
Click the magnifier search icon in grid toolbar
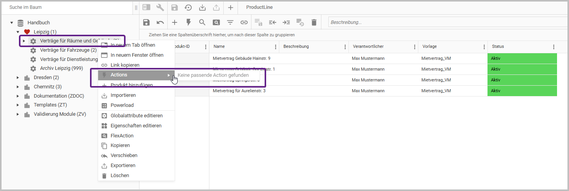(202, 22)
